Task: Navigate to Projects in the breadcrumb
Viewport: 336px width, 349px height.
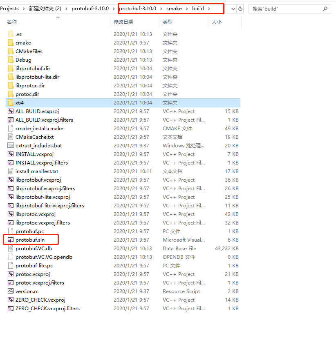Action: pos(9,9)
